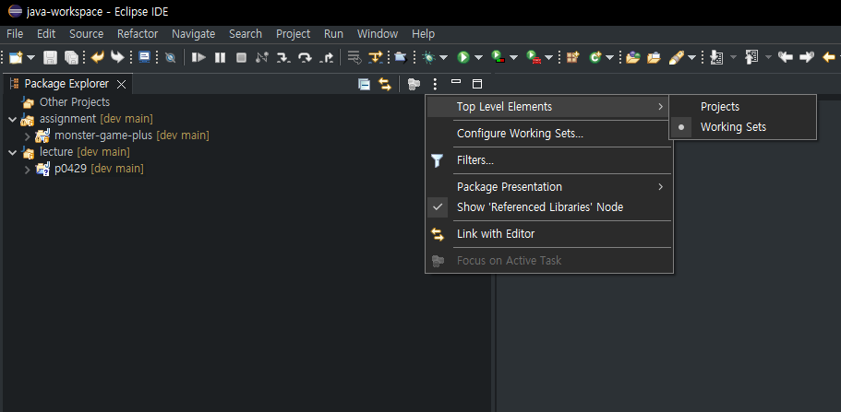Click the External Tools toolbox run icon
Screen dimensions: 841x412
(534, 57)
